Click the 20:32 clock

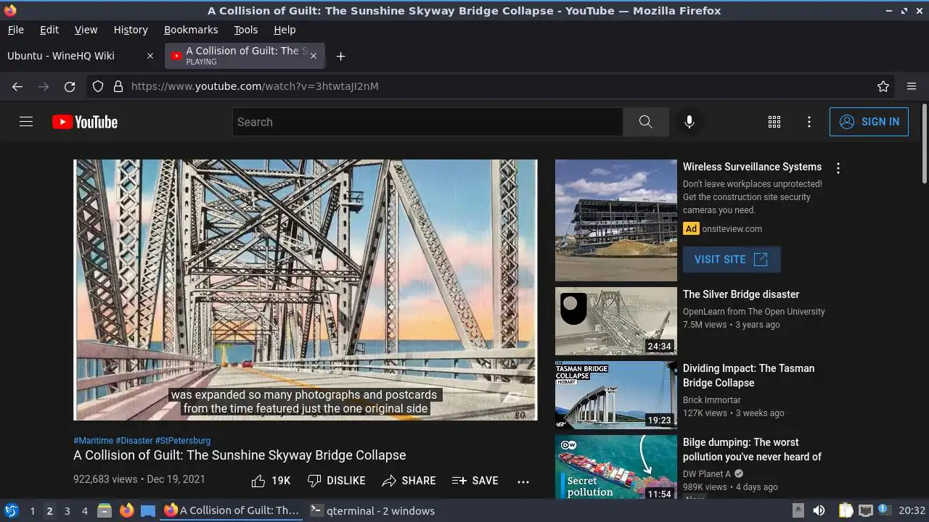click(x=912, y=510)
